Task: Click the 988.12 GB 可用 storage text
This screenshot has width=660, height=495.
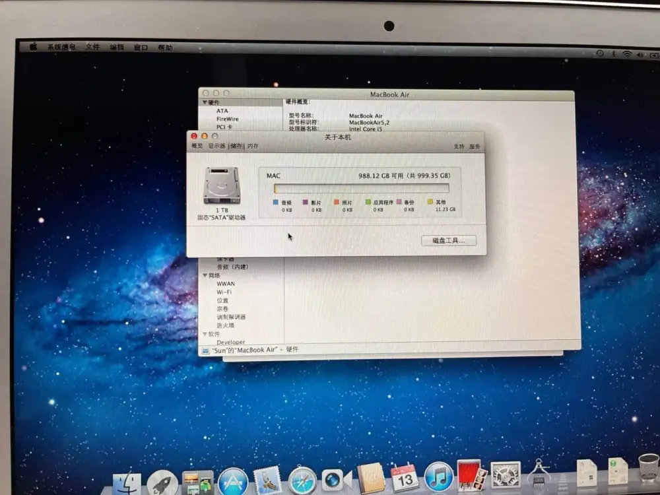Action: (381, 176)
